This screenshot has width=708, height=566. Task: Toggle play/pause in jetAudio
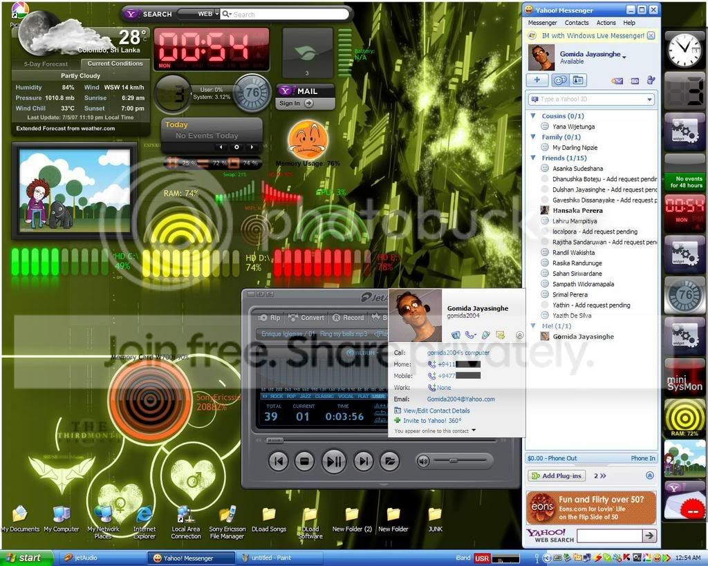[334, 461]
